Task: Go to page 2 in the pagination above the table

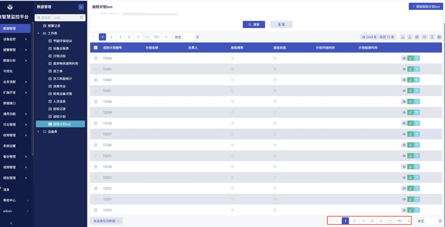Action: click(111, 37)
